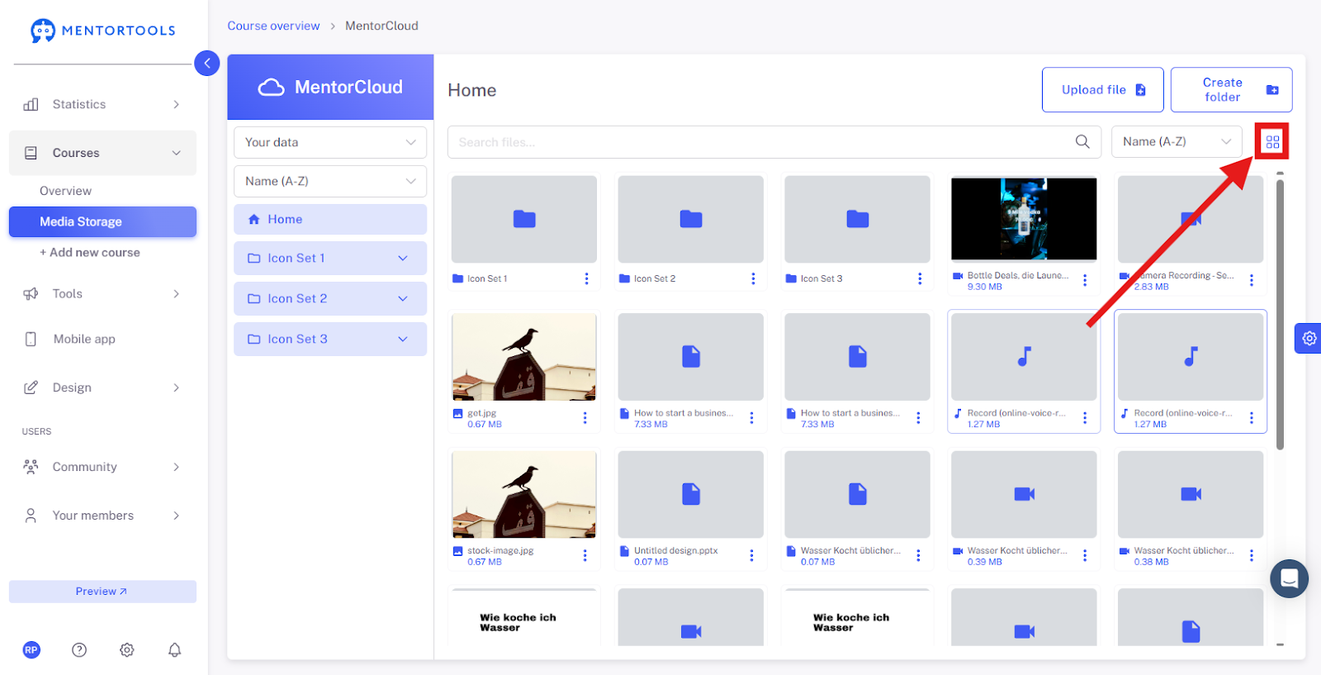Open the notifications bell
The image size is (1321, 675).
coord(175,650)
